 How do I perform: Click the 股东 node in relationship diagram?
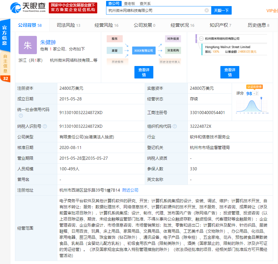(x=115, y=39)
